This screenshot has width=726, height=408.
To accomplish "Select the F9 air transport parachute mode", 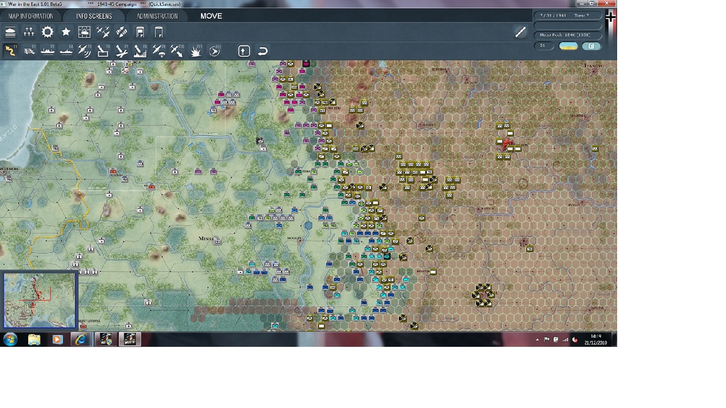I will pos(159,51).
